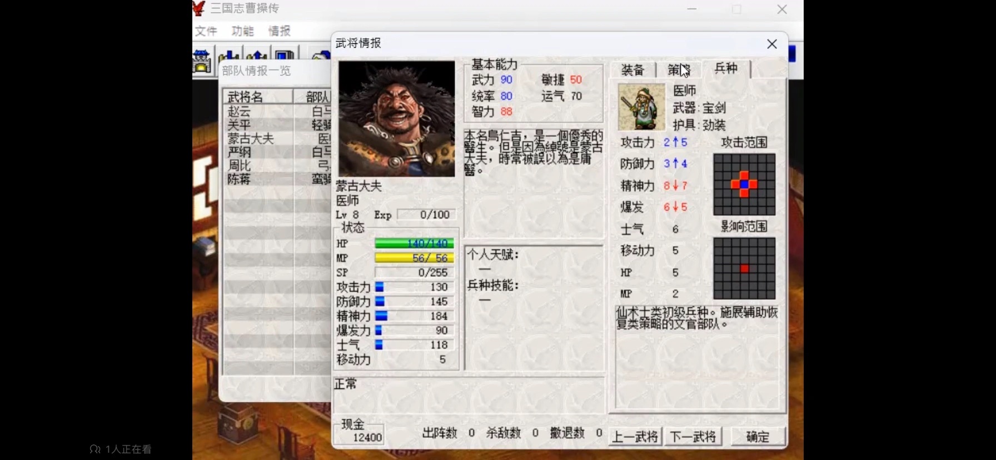The height and width of the screenshot is (460, 996).
Task: Click the castle icon in the toolbar
Action: (201, 61)
